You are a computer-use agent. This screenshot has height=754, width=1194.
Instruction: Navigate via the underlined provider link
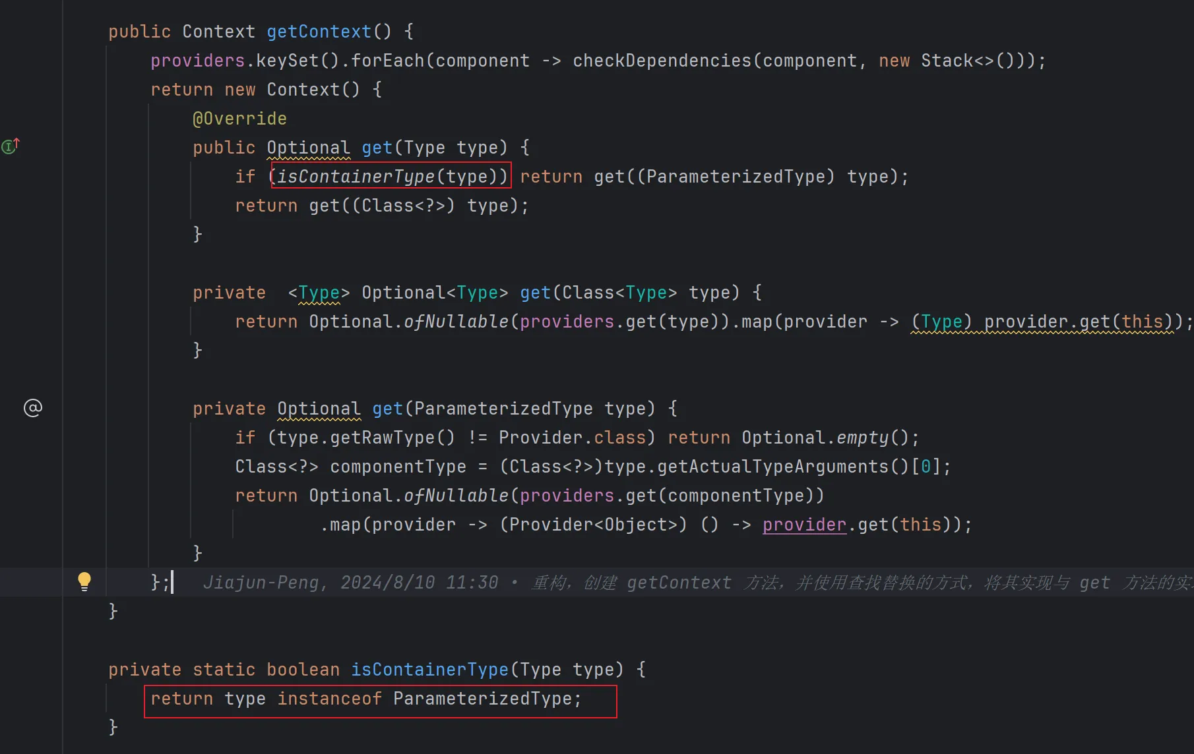(x=803, y=524)
